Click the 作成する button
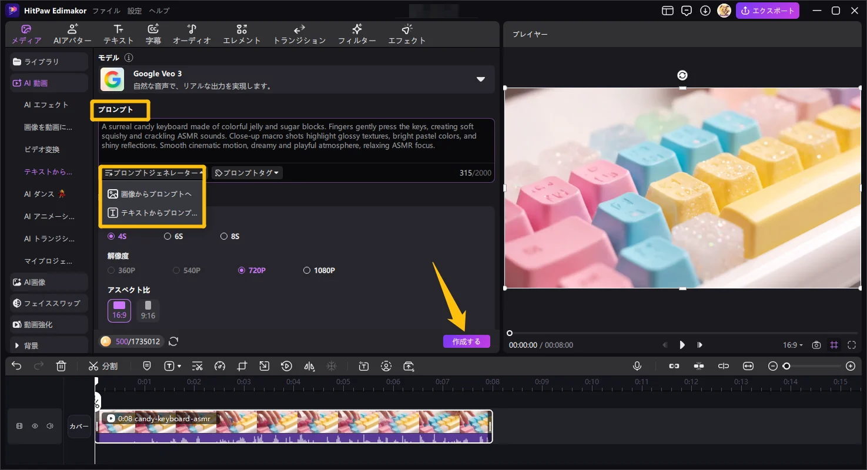The height and width of the screenshot is (470, 867). pos(466,341)
